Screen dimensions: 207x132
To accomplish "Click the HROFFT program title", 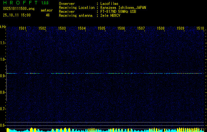I will click(x=19, y=3).
